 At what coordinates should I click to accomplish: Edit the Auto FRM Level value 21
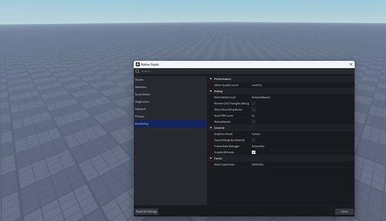(302, 116)
